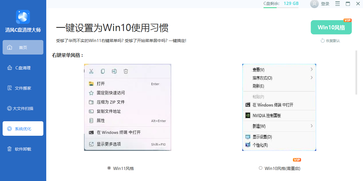Viewport: 363px width, 181px height.
Task: Open the 首页 home tab
Action: [x=23, y=47]
